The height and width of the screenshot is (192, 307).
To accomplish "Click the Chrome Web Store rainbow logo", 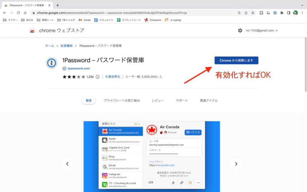I will pyautogui.click(x=32, y=31).
